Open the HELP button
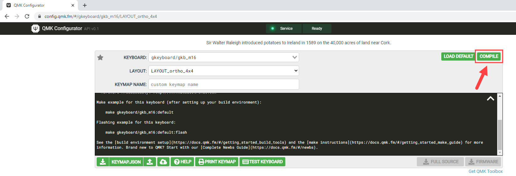Screen dimensions: 516x176 pos(182,162)
